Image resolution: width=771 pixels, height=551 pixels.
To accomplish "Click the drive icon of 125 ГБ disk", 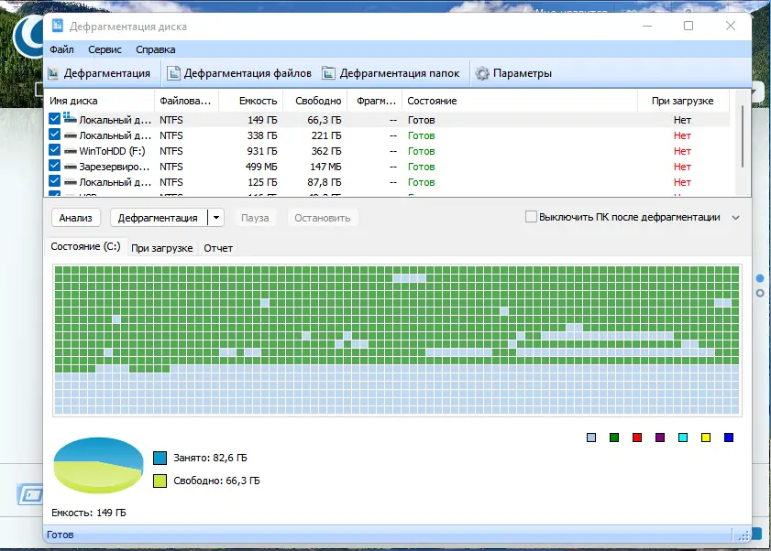I will (71, 182).
